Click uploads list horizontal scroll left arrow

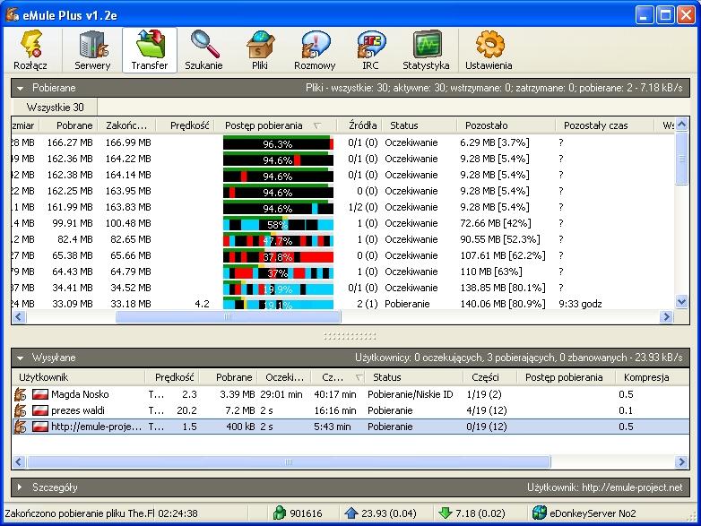point(18,461)
